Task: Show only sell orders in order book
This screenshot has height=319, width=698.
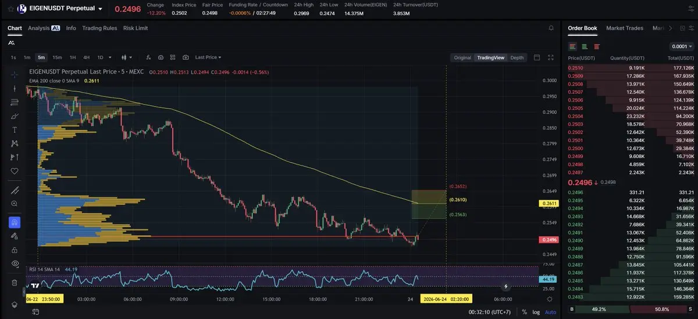Action: pyautogui.click(x=597, y=46)
